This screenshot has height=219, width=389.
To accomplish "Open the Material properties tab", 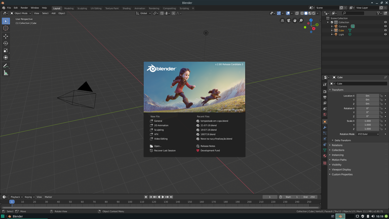I will point(325,156).
